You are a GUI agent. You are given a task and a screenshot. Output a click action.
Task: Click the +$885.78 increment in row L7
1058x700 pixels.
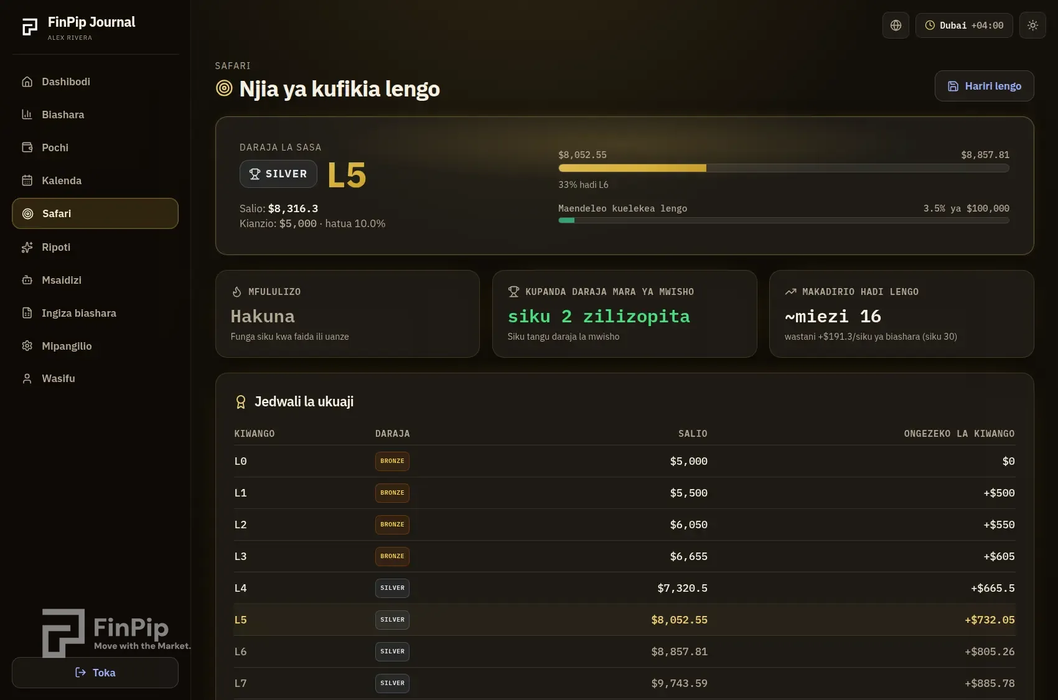point(990,683)
